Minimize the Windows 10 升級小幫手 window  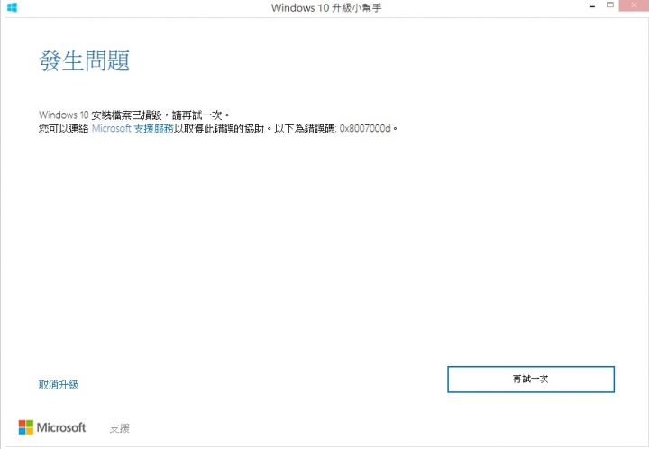[x=592, y=6]
